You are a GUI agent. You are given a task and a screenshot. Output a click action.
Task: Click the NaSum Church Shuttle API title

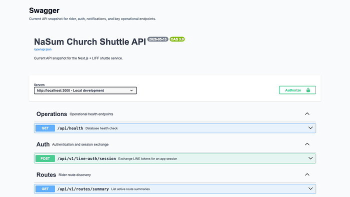pos(90,41)
